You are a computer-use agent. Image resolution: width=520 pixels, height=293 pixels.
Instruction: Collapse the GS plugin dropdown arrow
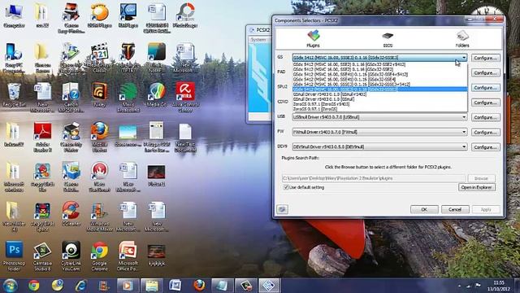pyautogui.click(x=464, y=58)
